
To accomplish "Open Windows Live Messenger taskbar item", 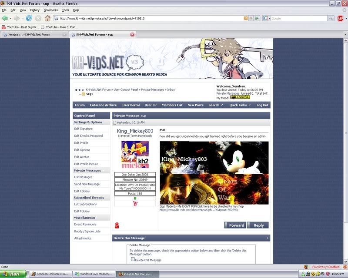I will [95, 274].
